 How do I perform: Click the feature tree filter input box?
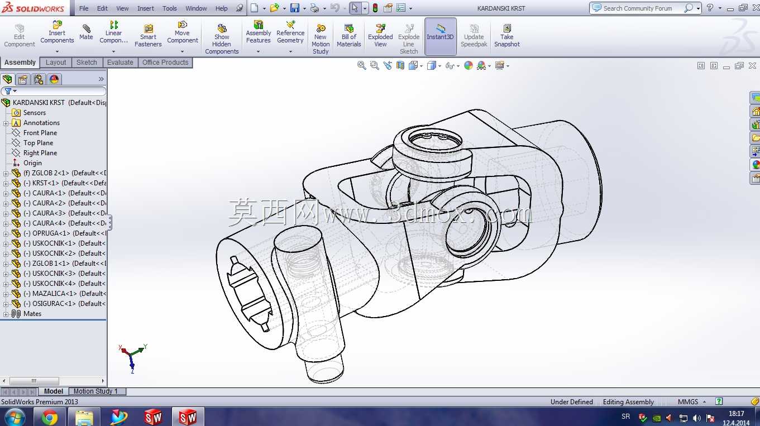point(54,91)
